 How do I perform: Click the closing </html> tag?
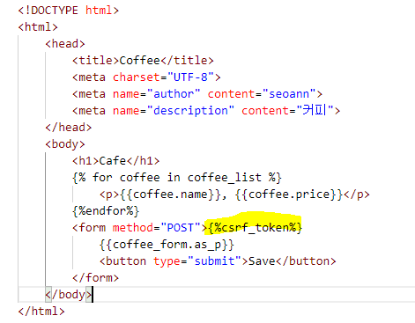point(41,312)
